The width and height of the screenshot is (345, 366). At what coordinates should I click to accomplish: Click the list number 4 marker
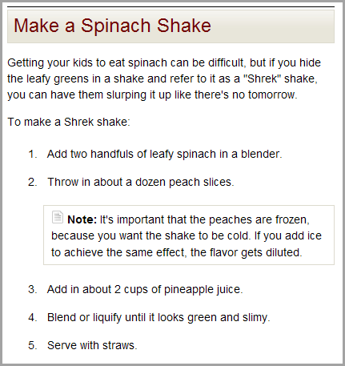pos(33,317)
